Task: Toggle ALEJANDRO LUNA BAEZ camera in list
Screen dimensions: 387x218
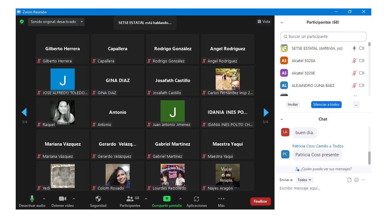Action: pyautogui.click(x=362, y=85)
